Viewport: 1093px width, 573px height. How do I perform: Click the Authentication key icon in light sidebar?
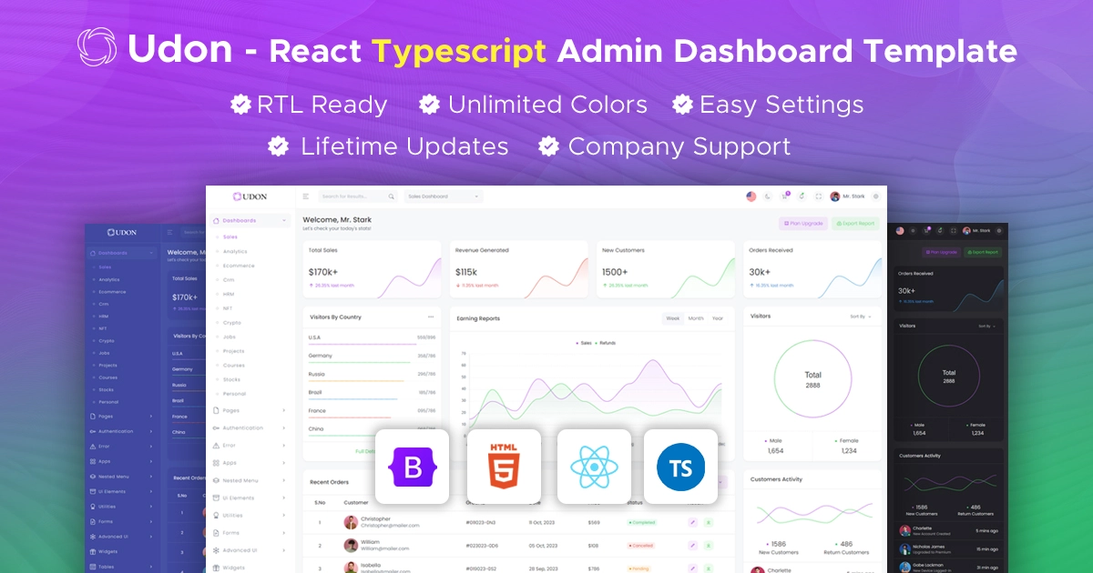tap(216, 427)
